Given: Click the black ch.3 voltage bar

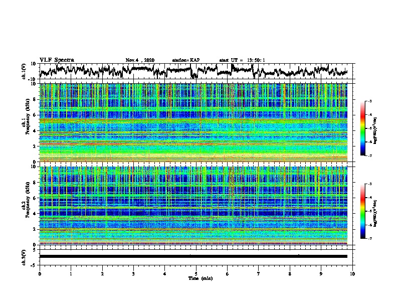Looking at the screenshot, I should point(193,256).
